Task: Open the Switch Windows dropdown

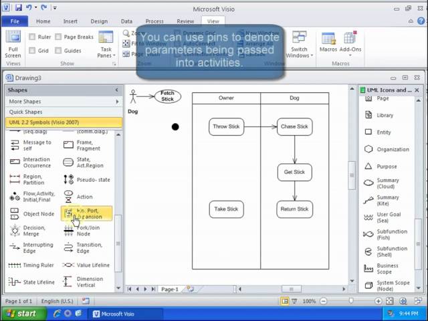Action: (x=299, y=44)
